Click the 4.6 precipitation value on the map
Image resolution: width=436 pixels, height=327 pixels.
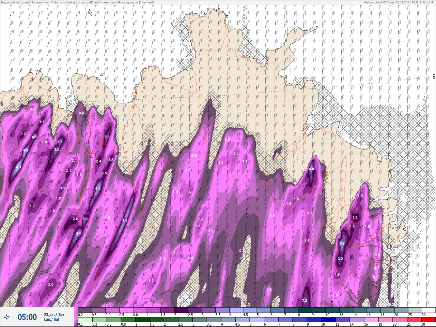tap(342, 243)
